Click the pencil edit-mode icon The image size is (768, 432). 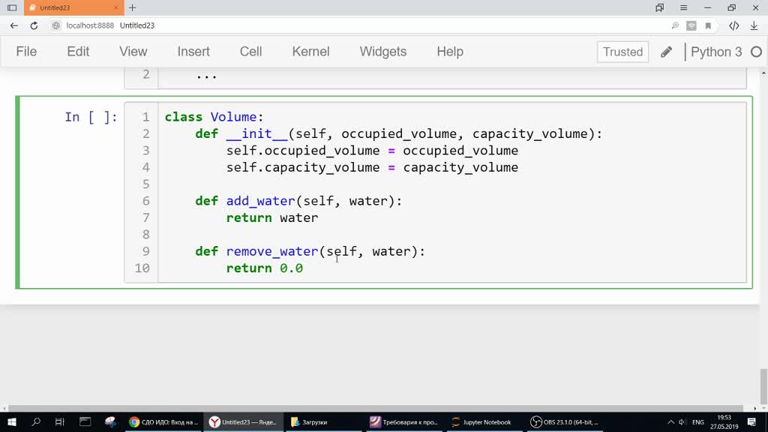tap(666, 52)
